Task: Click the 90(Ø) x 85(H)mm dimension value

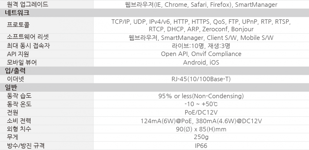Action: click(201, 129)
